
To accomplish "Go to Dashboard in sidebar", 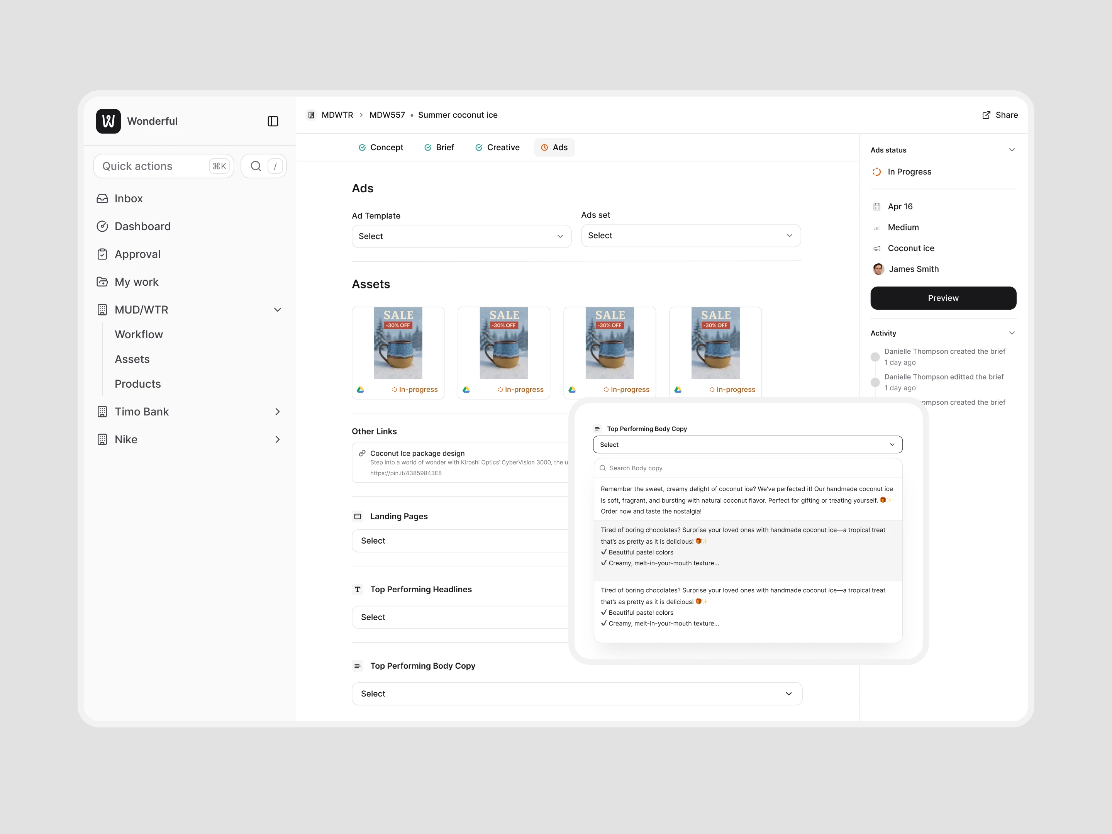I will point(142,226).
